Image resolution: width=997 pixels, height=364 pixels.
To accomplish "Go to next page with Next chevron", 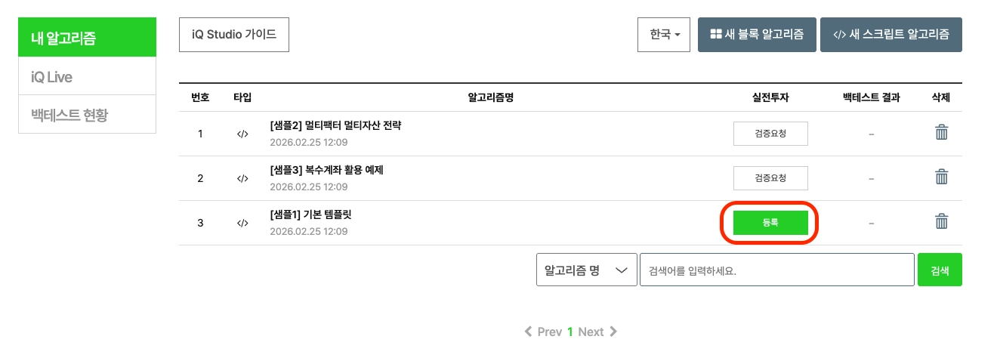I will point(613,332).
